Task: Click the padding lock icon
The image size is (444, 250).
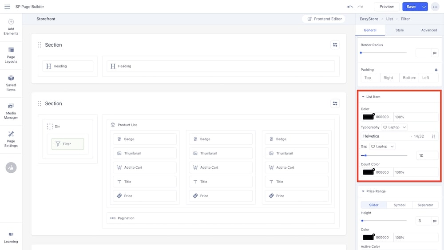Action: click(x=436, y=70)
